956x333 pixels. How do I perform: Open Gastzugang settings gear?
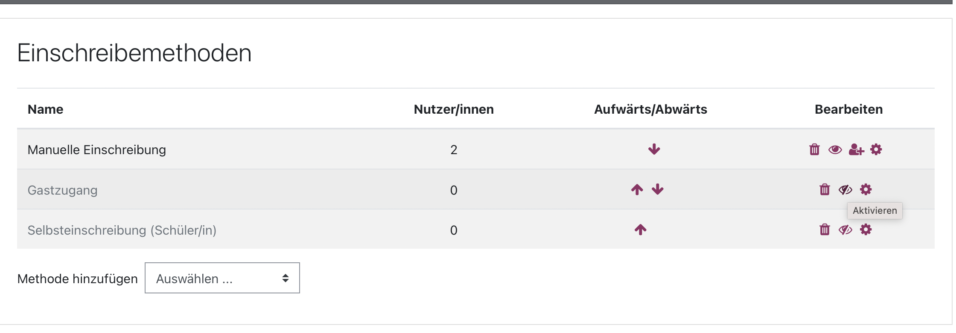coord(866,189)
